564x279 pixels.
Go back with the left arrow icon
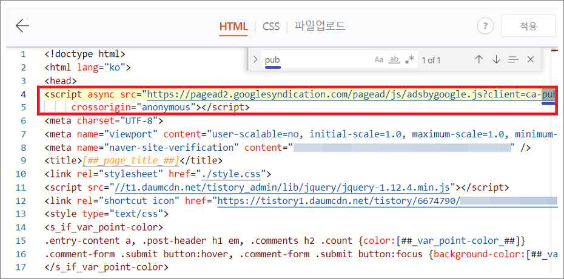[x=22, y=26]
